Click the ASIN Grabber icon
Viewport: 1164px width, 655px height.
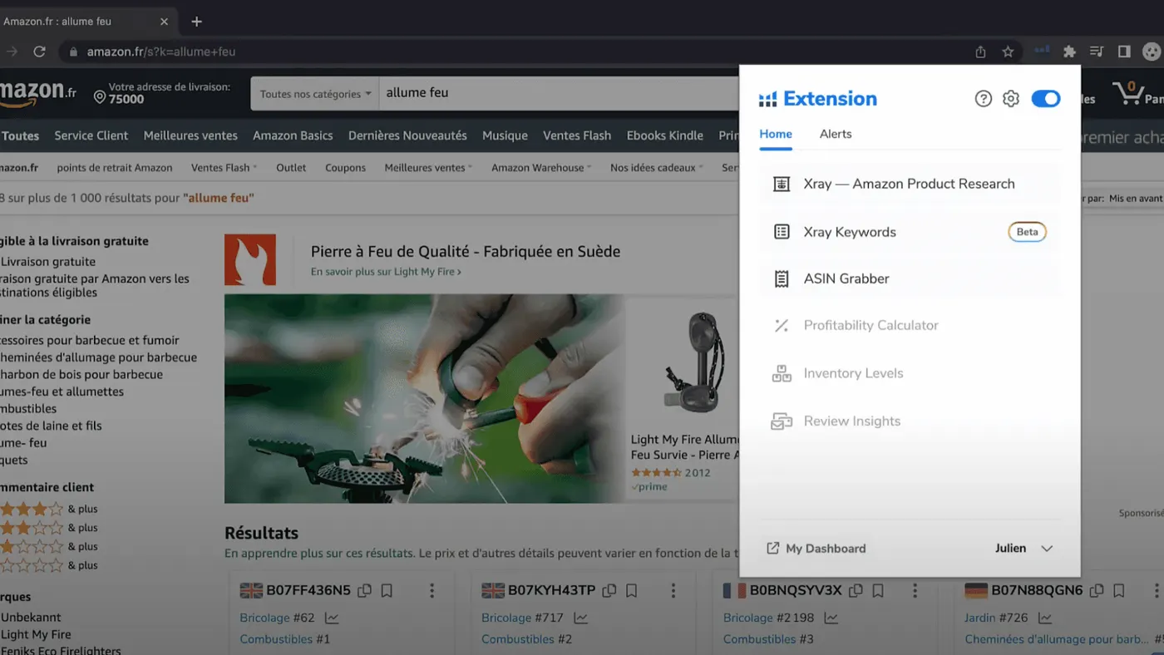(x=782, y=279)
